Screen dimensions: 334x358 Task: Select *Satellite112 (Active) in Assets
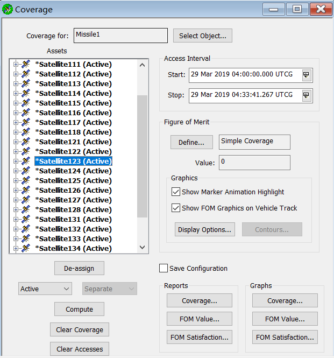pyautogui.click(x=74, y=74)
